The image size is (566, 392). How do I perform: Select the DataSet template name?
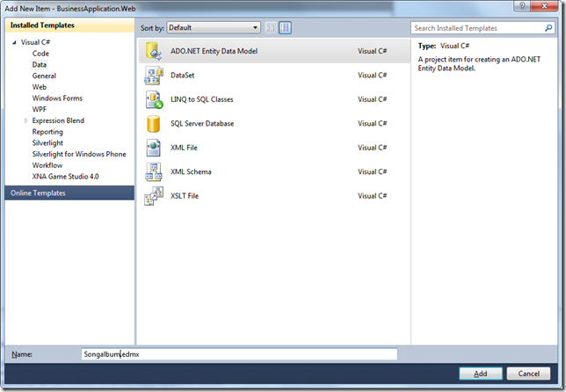pyautogui.click(x=183, y=76)
